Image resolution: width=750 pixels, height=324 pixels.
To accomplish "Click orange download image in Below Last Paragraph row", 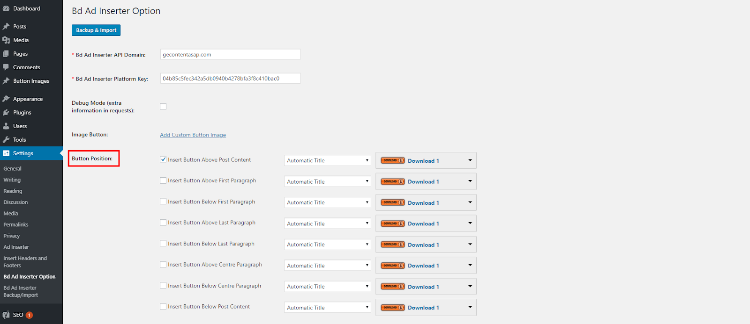I will 393,245.
